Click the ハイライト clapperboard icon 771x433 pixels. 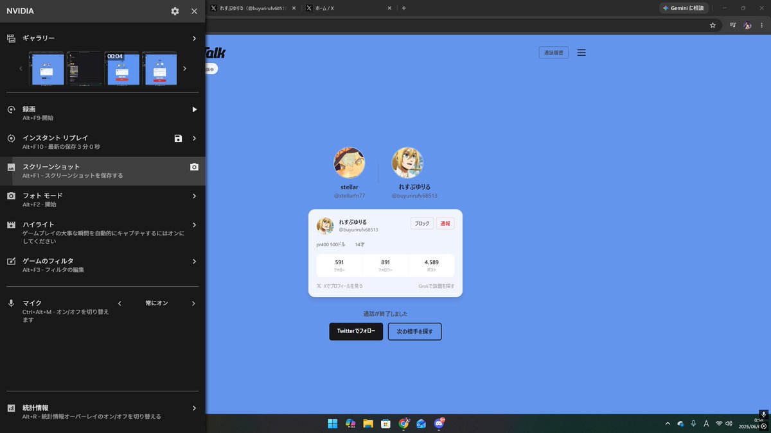[11, 225]
